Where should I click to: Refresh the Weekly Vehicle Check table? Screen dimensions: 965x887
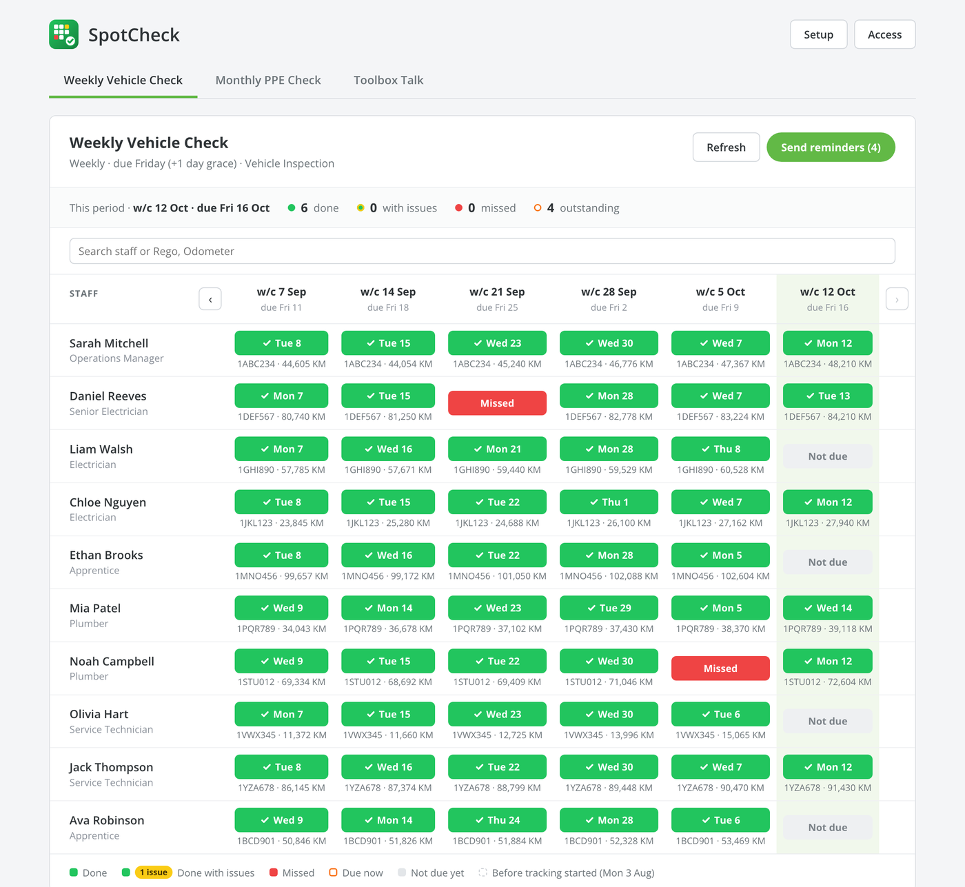click(x=726, y=147)
